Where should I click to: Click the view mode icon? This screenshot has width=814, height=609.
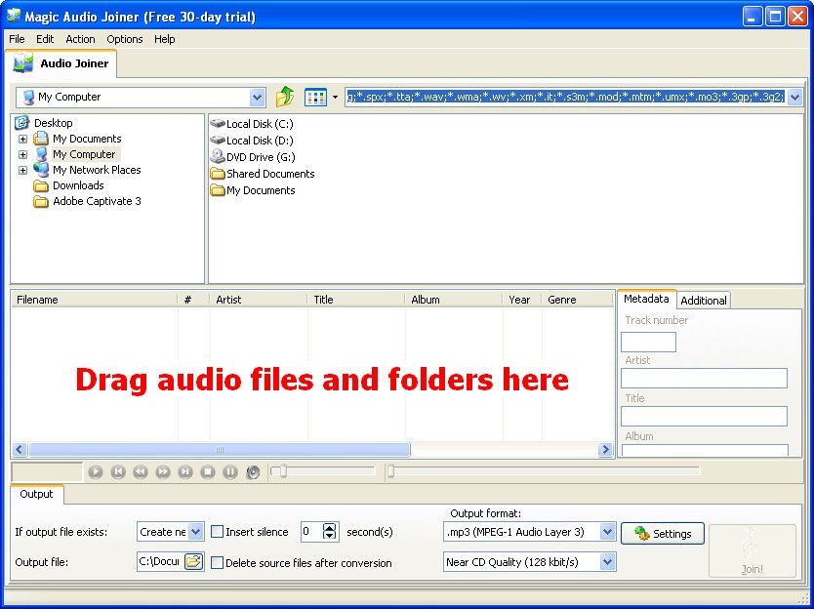[x=315, y=97]
